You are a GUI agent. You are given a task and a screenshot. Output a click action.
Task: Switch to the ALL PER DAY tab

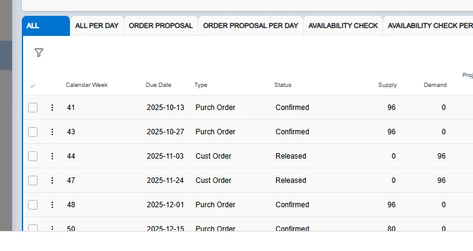coord(97,26)
